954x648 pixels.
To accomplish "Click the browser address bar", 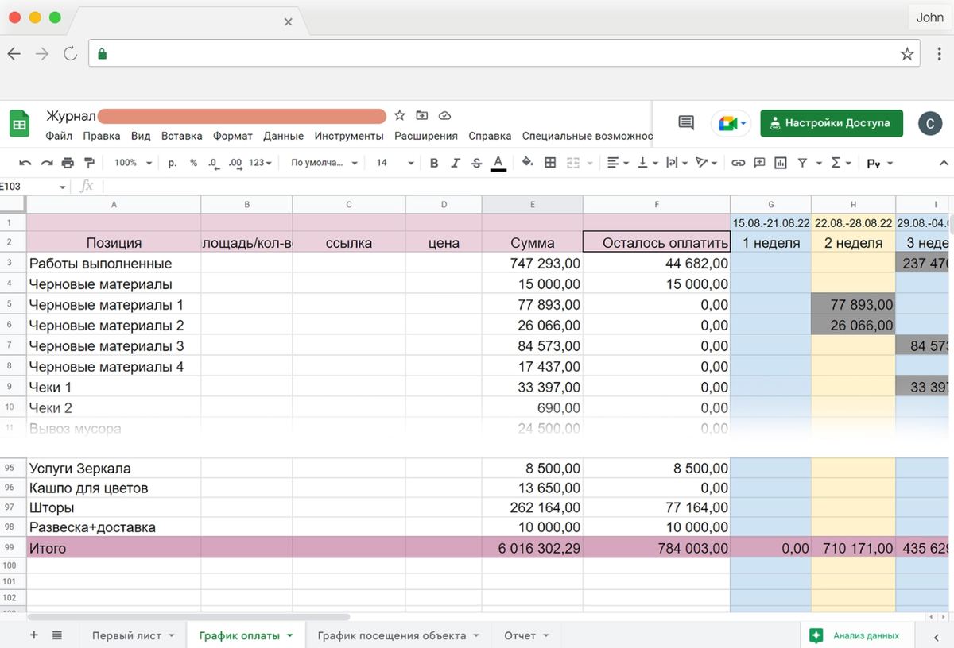I will pyautogui.click(x=503, y=54).
